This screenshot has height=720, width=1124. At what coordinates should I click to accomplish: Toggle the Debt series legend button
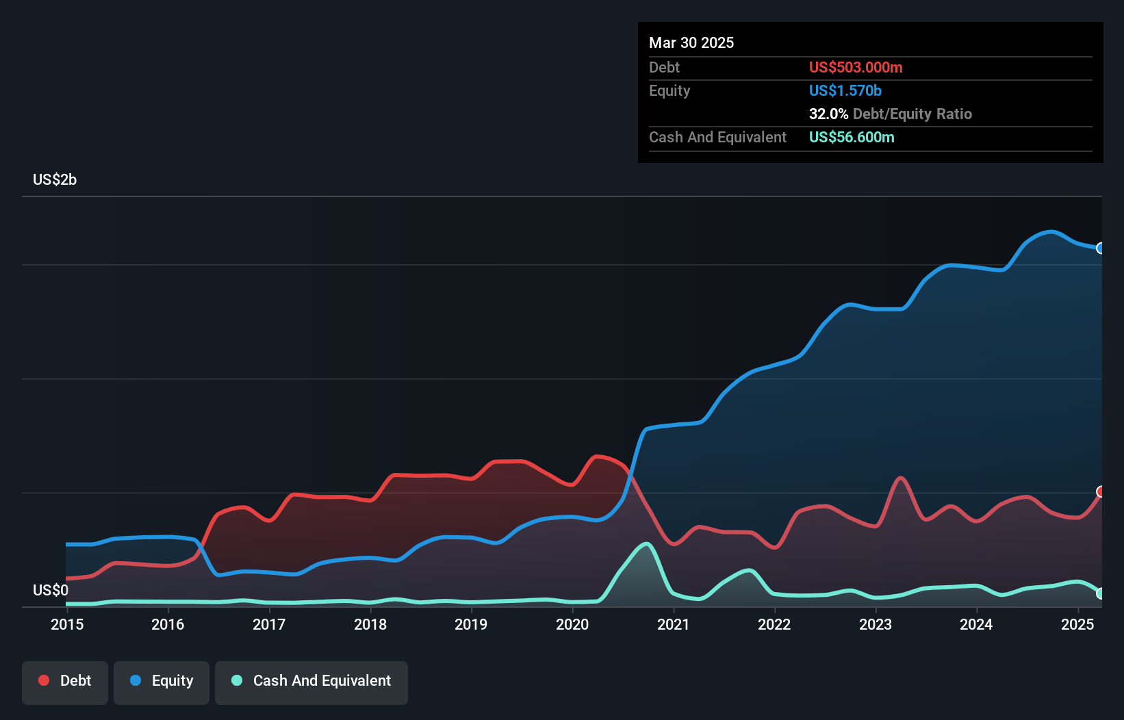click(65, 682)
